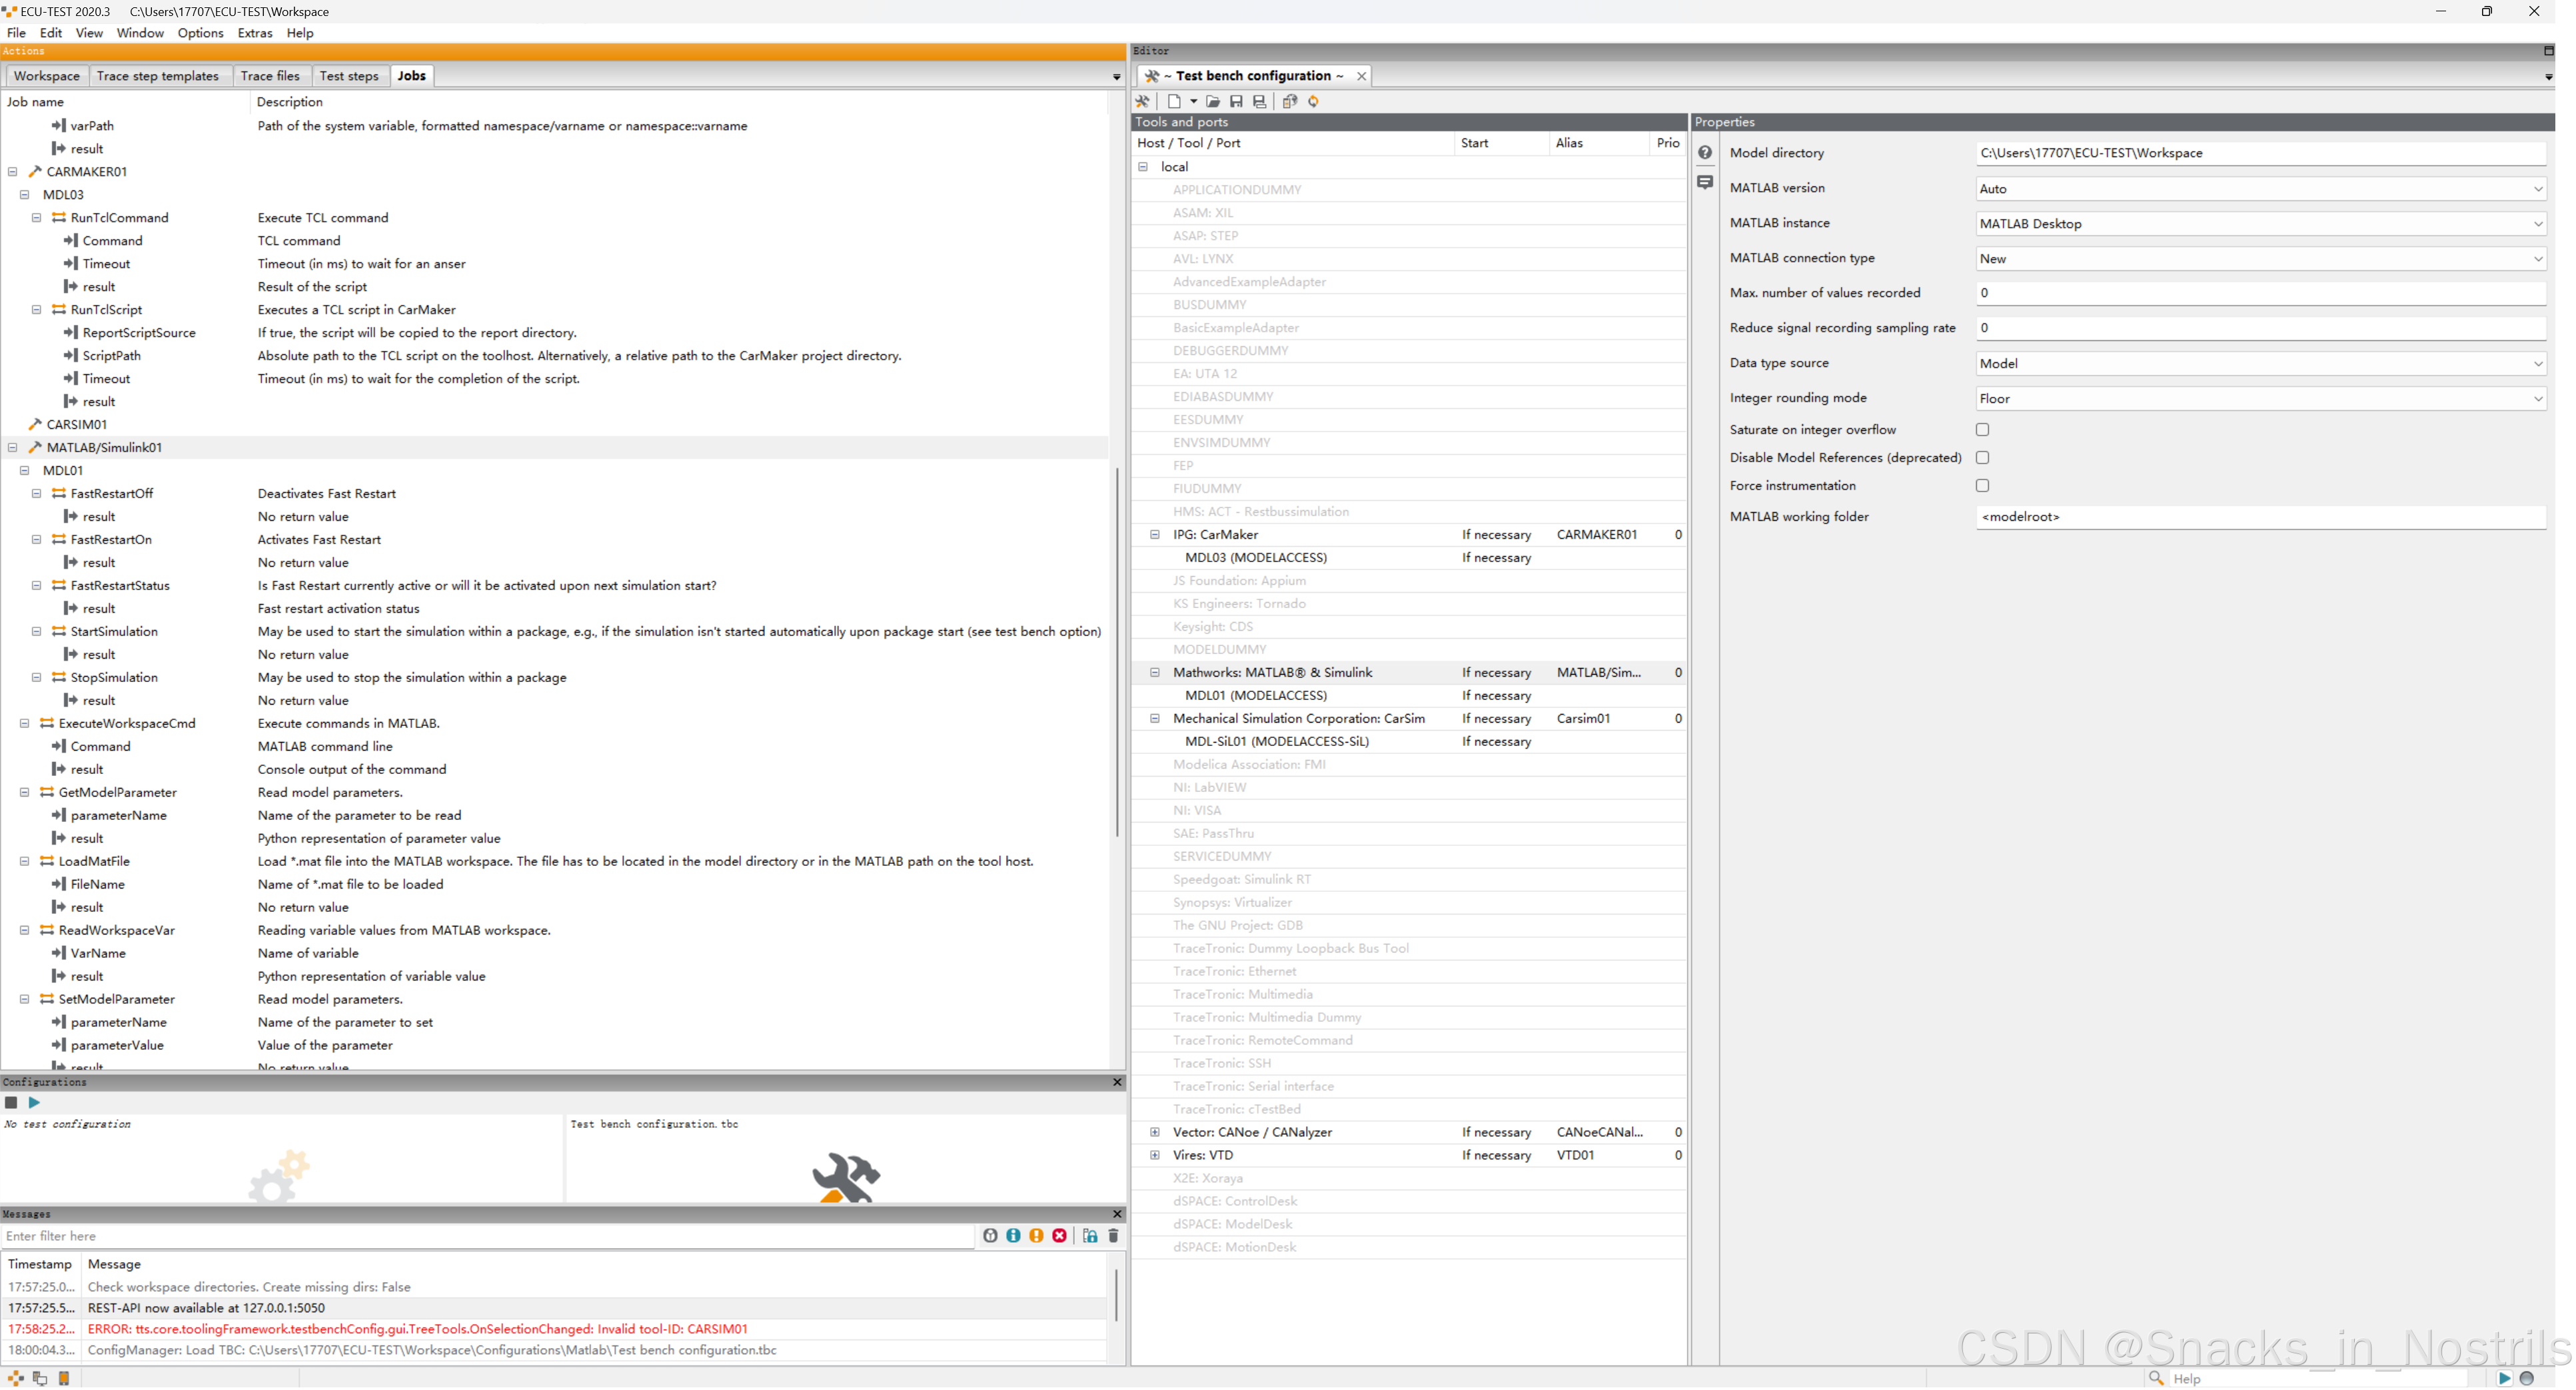The width and height of the screenshot is (2576, 1390).
Task: Switch to the Trace step templates tab
Action: 157,76
